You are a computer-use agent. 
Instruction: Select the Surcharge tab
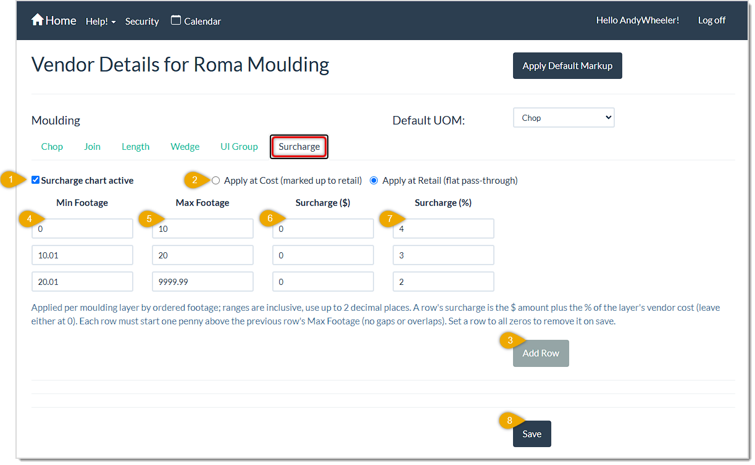point(299,147)
